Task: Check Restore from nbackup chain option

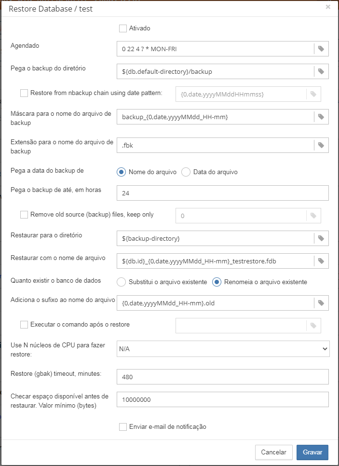Action: [24, 93]
